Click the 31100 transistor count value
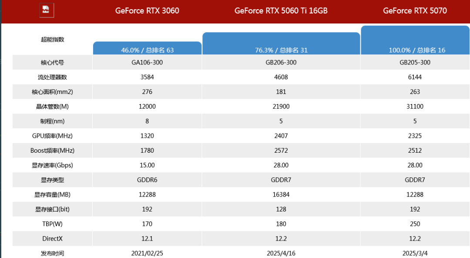 415,107
